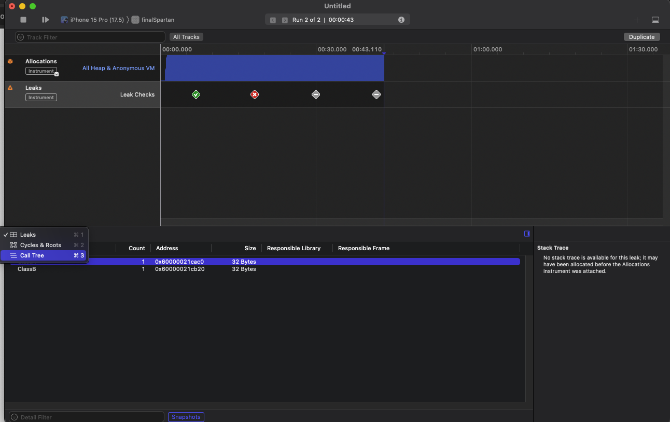
Task: Click the 32 Bytes size in the ClassB row
Action: click(244, 269)
